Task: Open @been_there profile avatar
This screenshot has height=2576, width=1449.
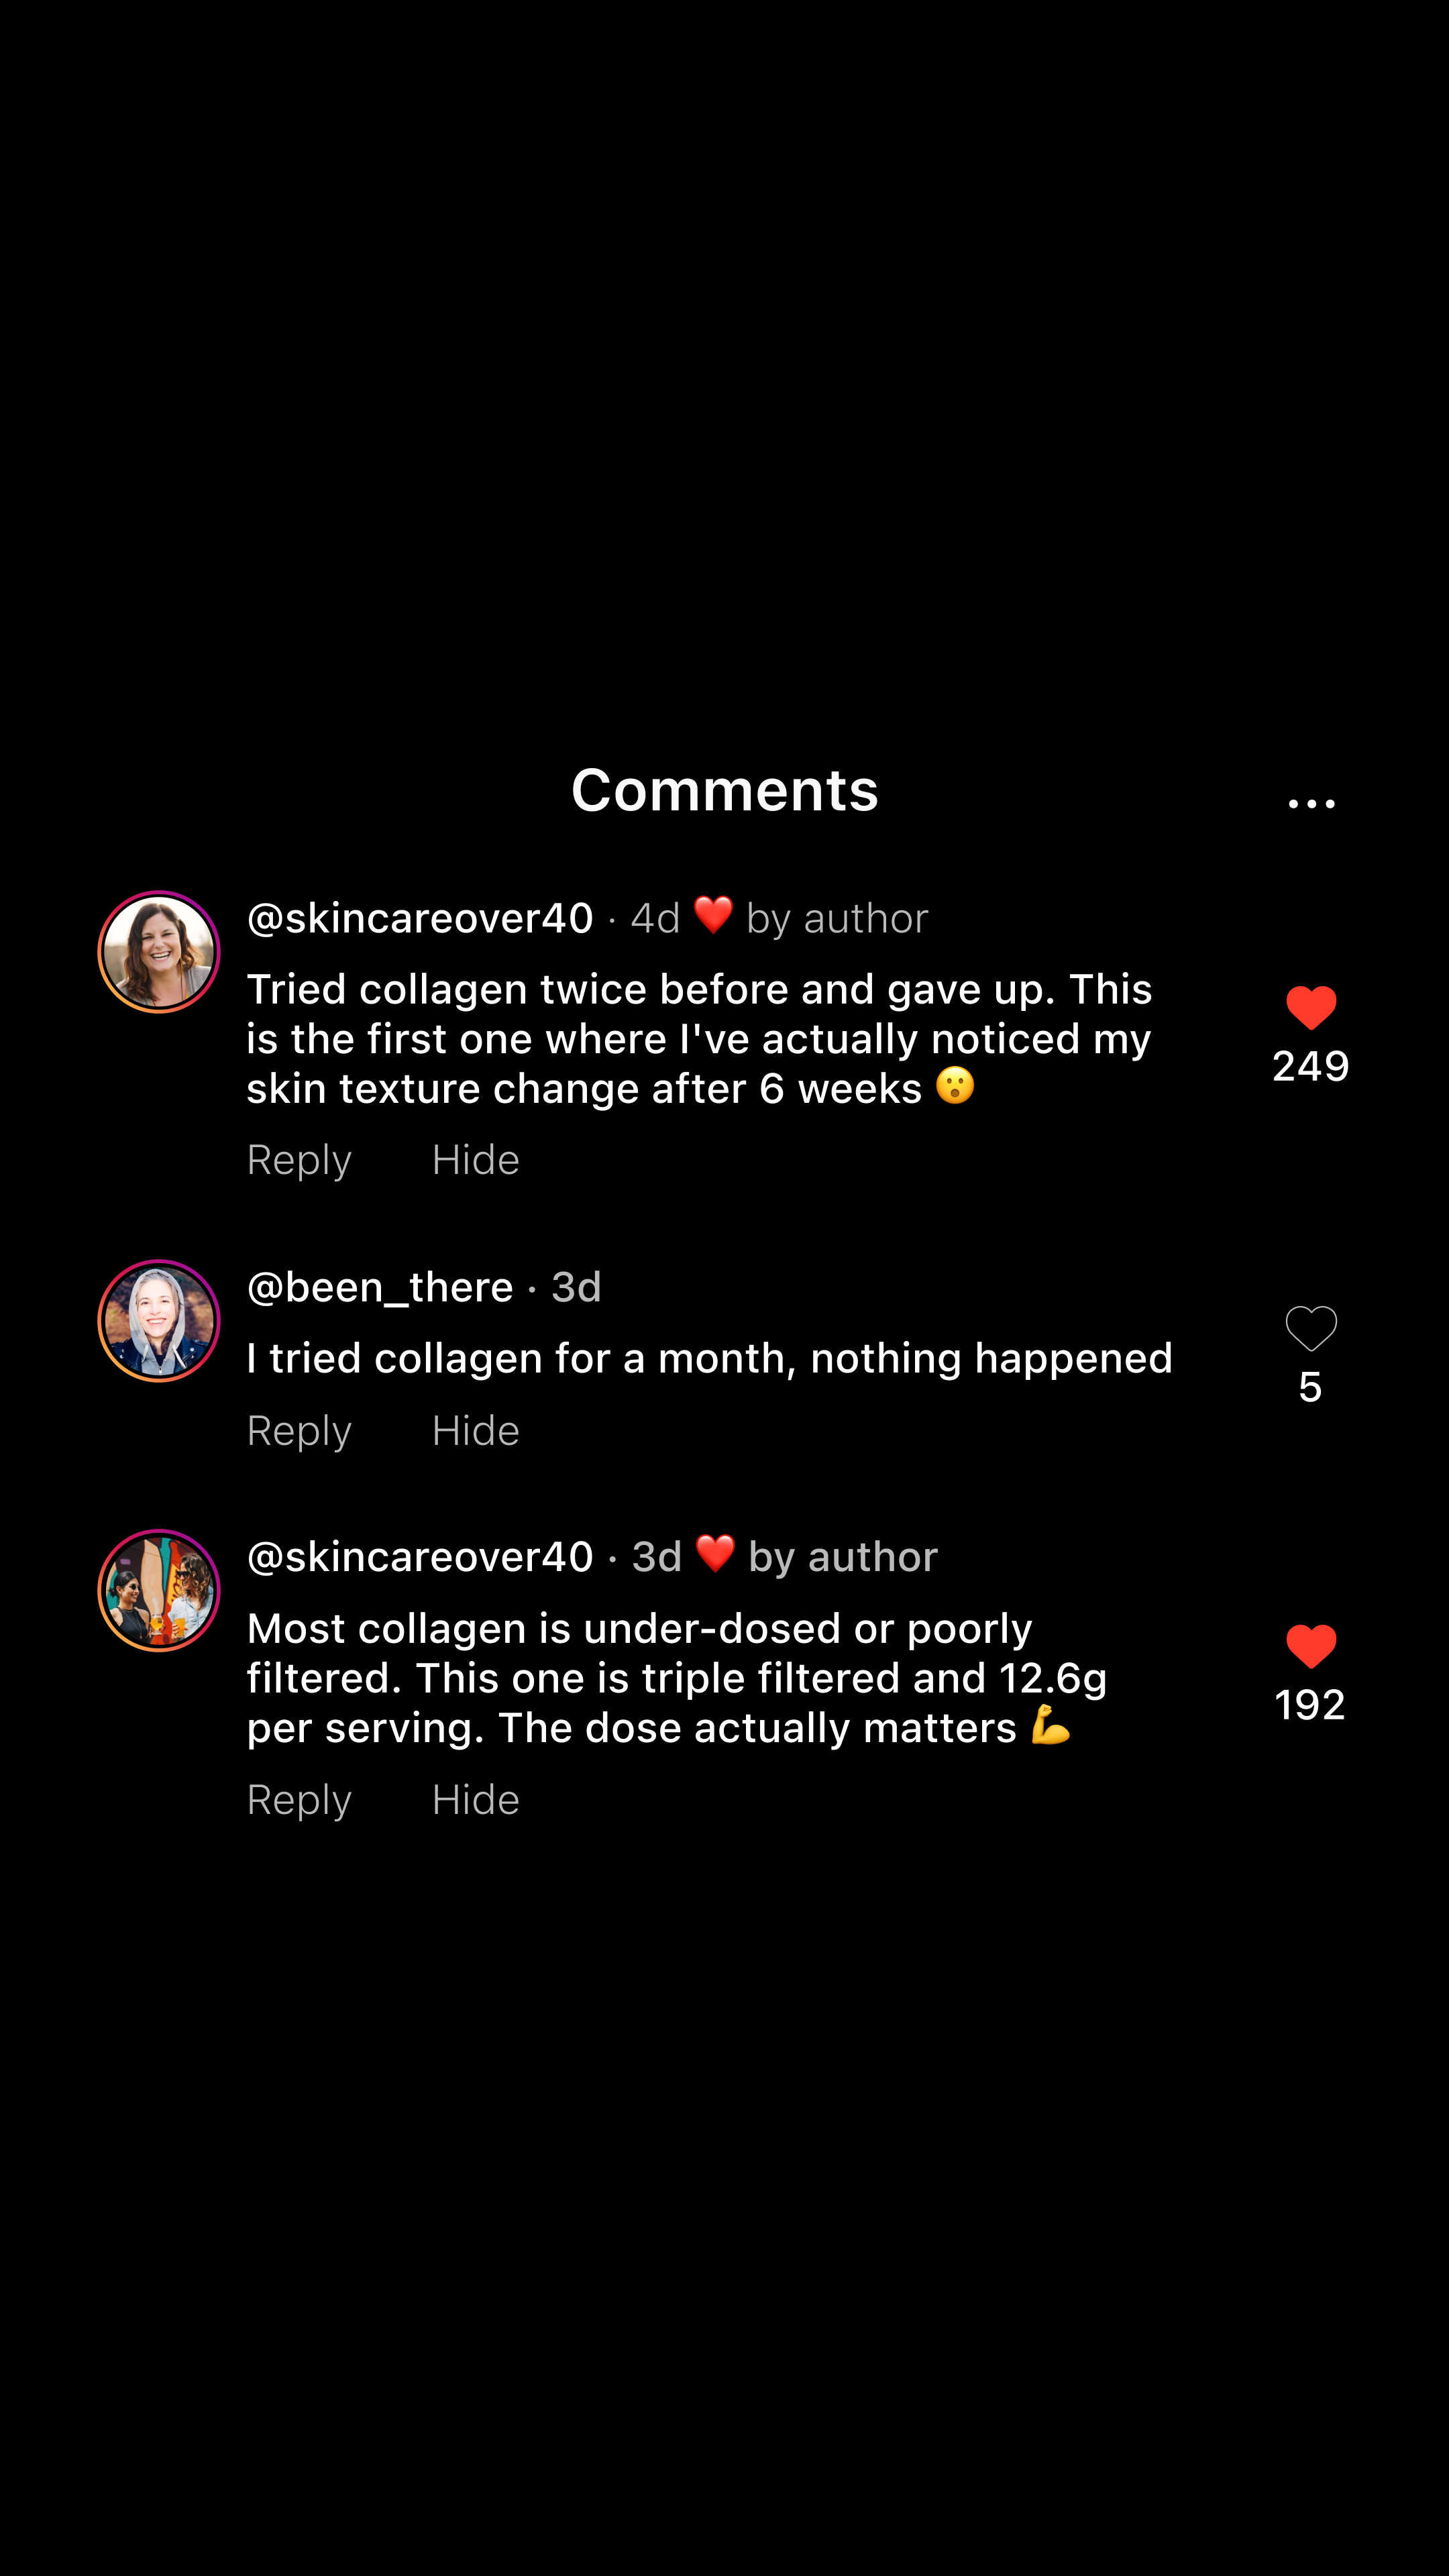Action: [159, 1321]
